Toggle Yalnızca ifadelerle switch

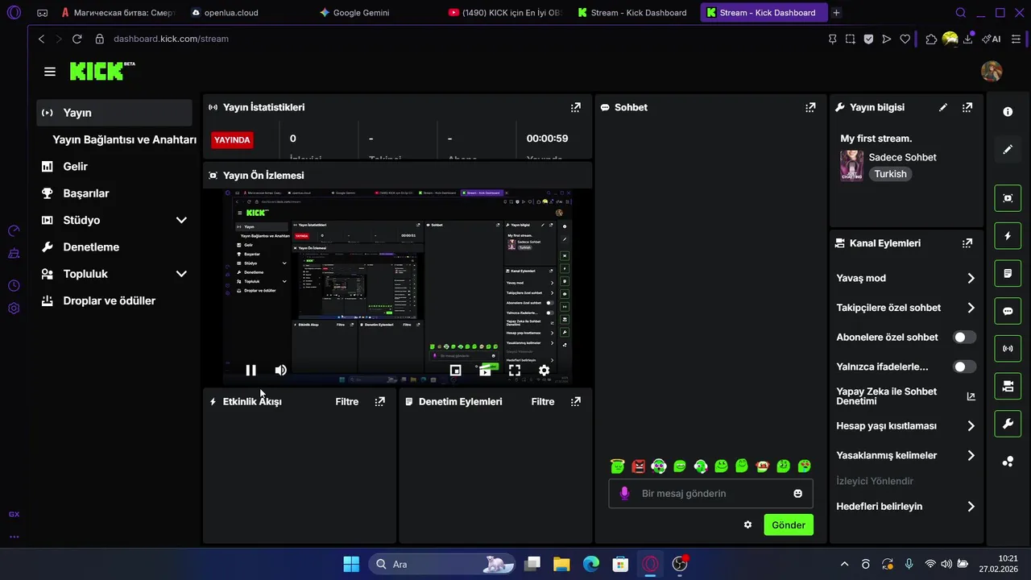click(964, 367)
